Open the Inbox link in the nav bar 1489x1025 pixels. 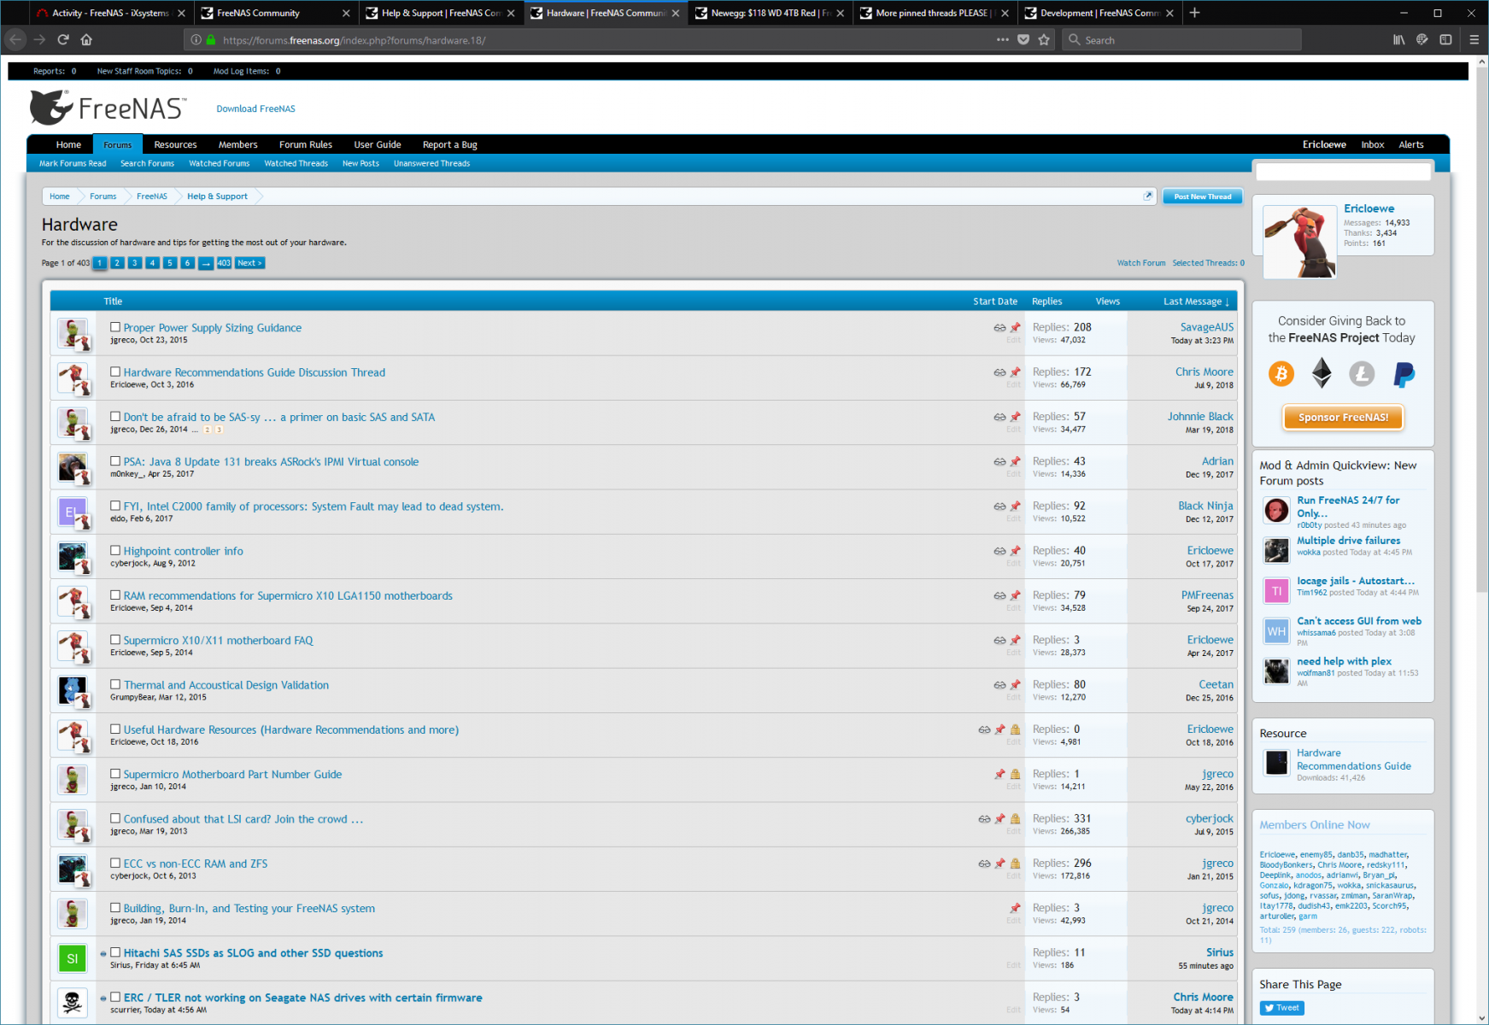(1372, 144)
